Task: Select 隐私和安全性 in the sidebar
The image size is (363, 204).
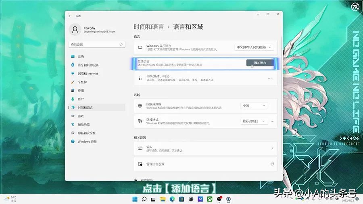Action: (x=97, y=133)
